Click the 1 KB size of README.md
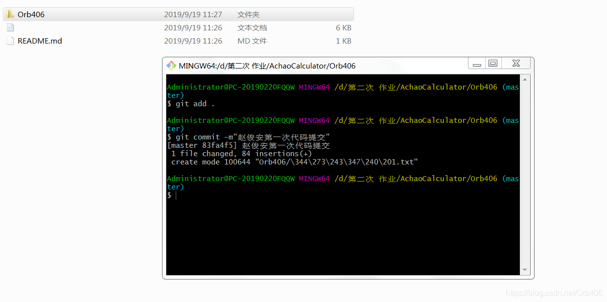 (x=344, y=41)
